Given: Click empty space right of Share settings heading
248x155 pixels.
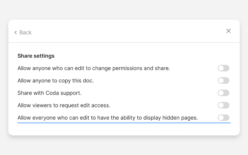Looking at the screenshot, I should click(x=139, y=56).
